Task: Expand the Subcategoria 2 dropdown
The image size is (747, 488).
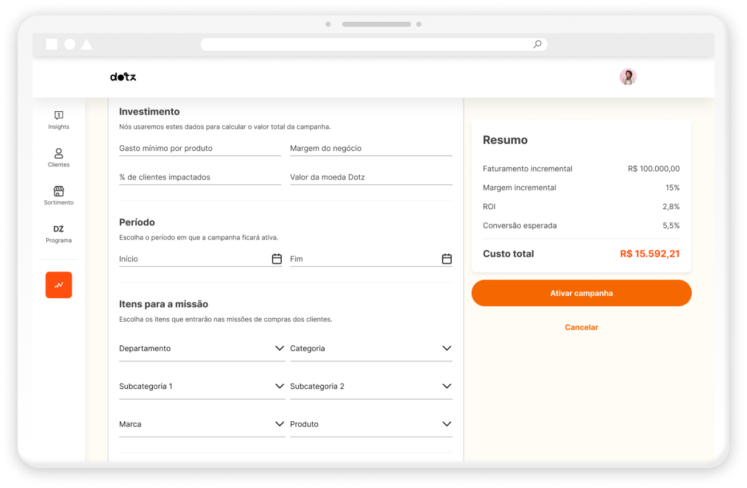Action: pyautogui.click(x=371, y=387)
